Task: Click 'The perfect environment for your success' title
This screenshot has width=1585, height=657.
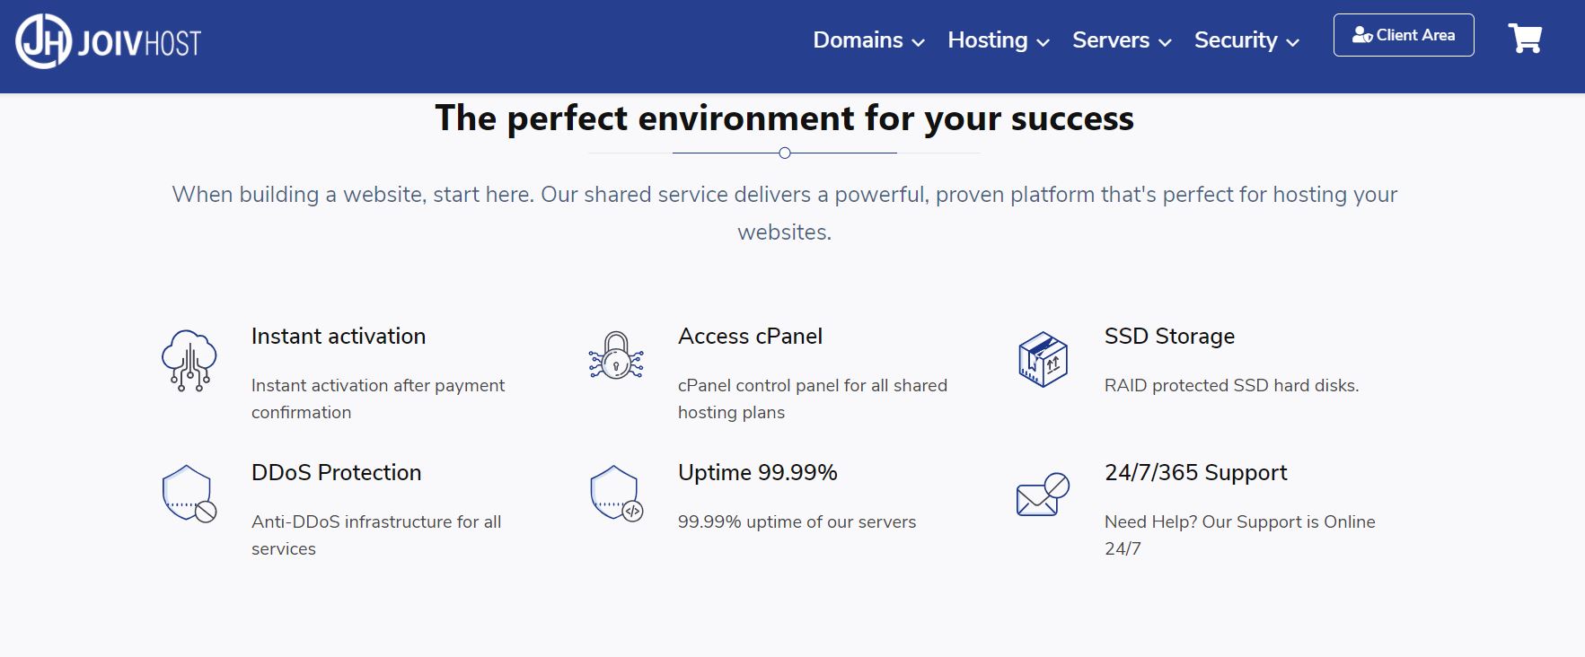Action: coord(784,118)
